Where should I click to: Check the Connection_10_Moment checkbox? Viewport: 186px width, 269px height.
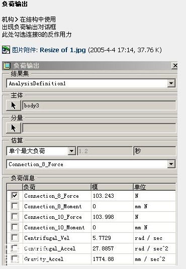click(x=15, y=227)
